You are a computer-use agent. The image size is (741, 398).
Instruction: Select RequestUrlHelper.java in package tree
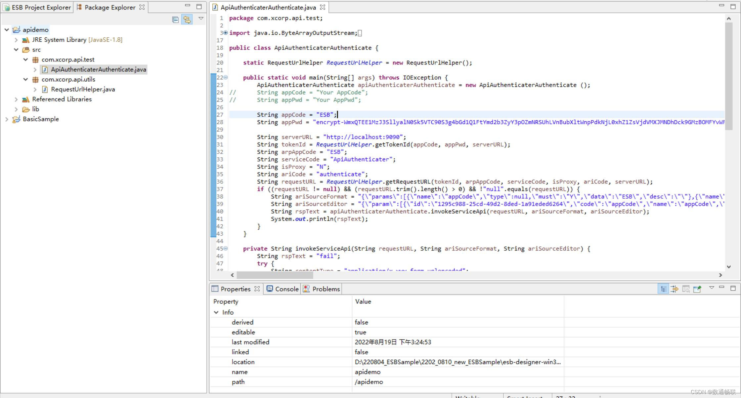83,89
